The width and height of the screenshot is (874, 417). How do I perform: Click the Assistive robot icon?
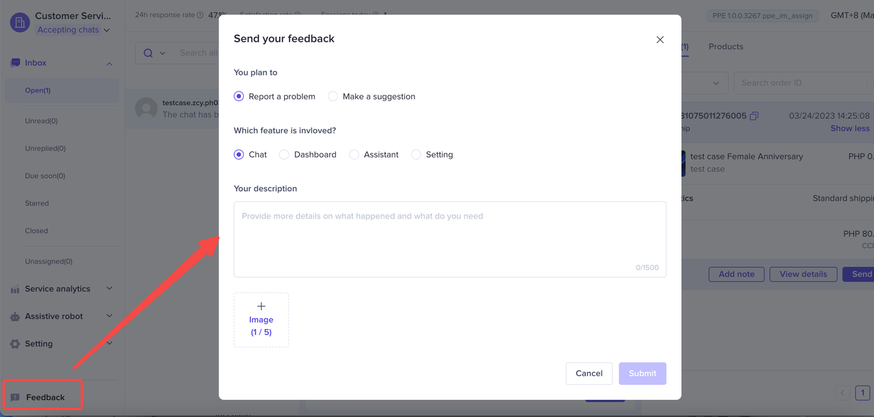pyautogui.click(x=15, y=317)
